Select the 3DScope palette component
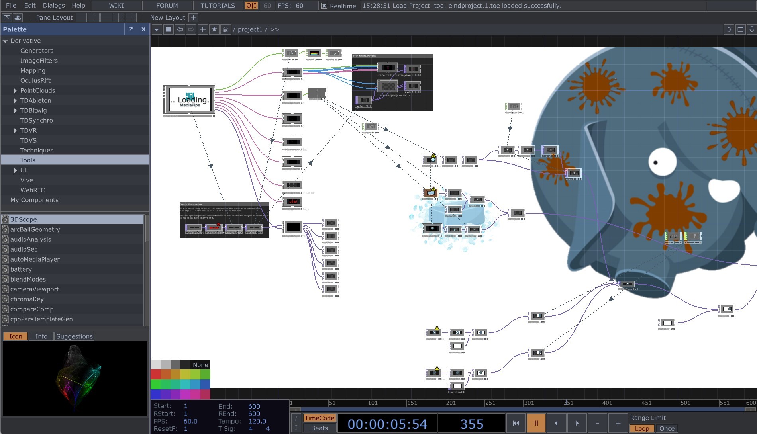 point(72,219)
